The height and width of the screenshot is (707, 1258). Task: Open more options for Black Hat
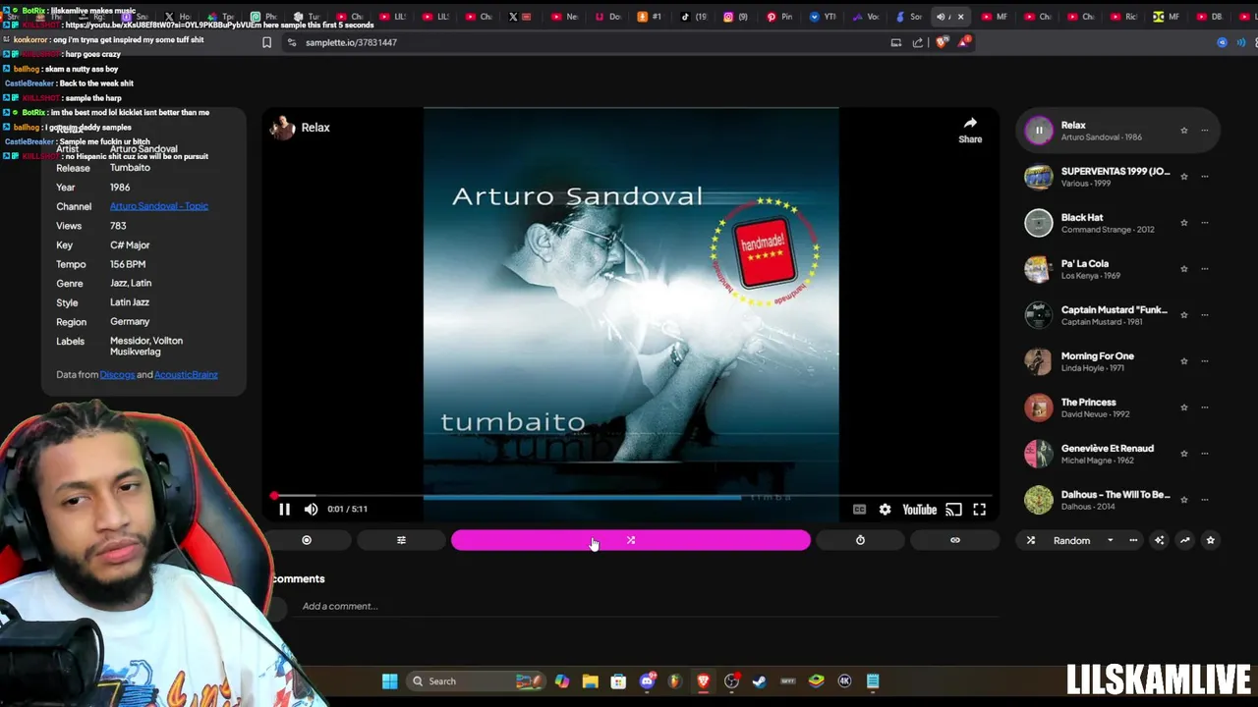[x=1204, y=223]
